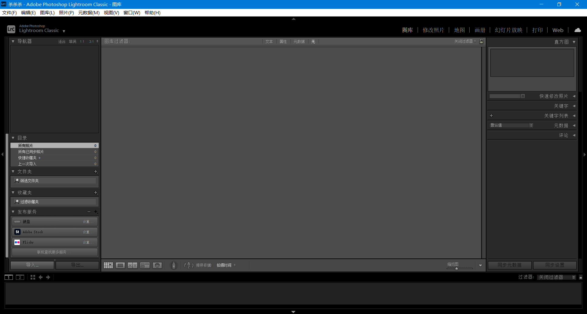Viewport: 587px width, 314px height.
Task: Expand the 快速修改照片 panel
Action: [574, 96]
